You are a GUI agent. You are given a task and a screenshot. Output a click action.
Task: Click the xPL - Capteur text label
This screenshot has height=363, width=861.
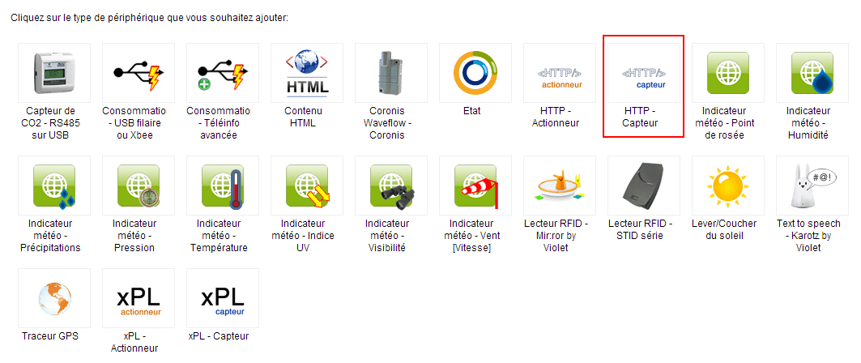pos(219,336)
